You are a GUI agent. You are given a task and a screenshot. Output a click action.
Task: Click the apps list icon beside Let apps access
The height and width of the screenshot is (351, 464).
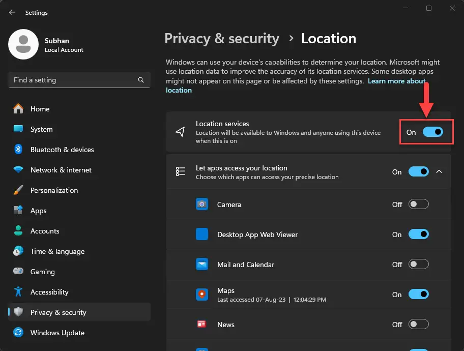181,171
